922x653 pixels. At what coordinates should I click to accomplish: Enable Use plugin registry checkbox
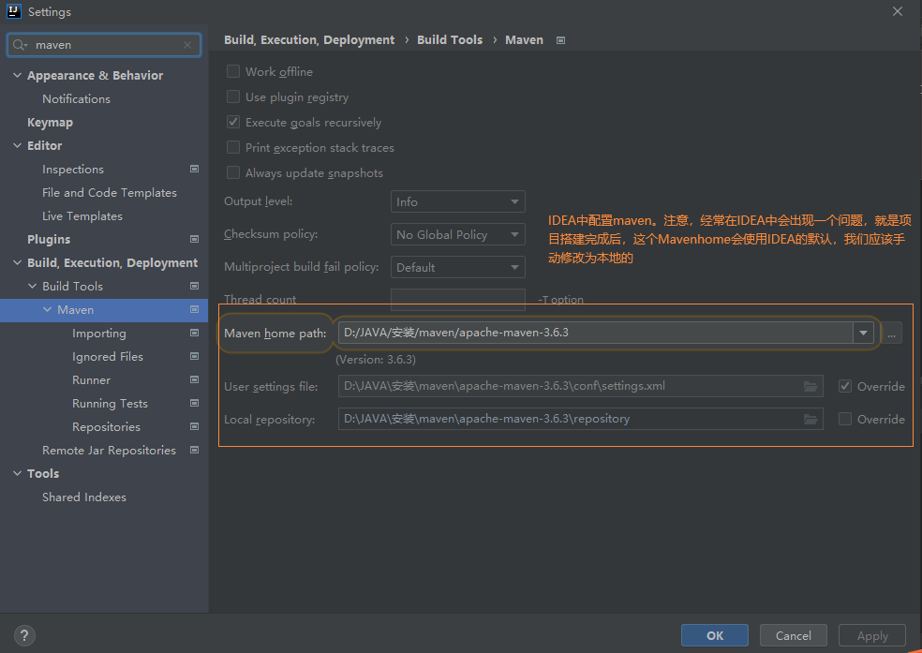tap(233, 97)
